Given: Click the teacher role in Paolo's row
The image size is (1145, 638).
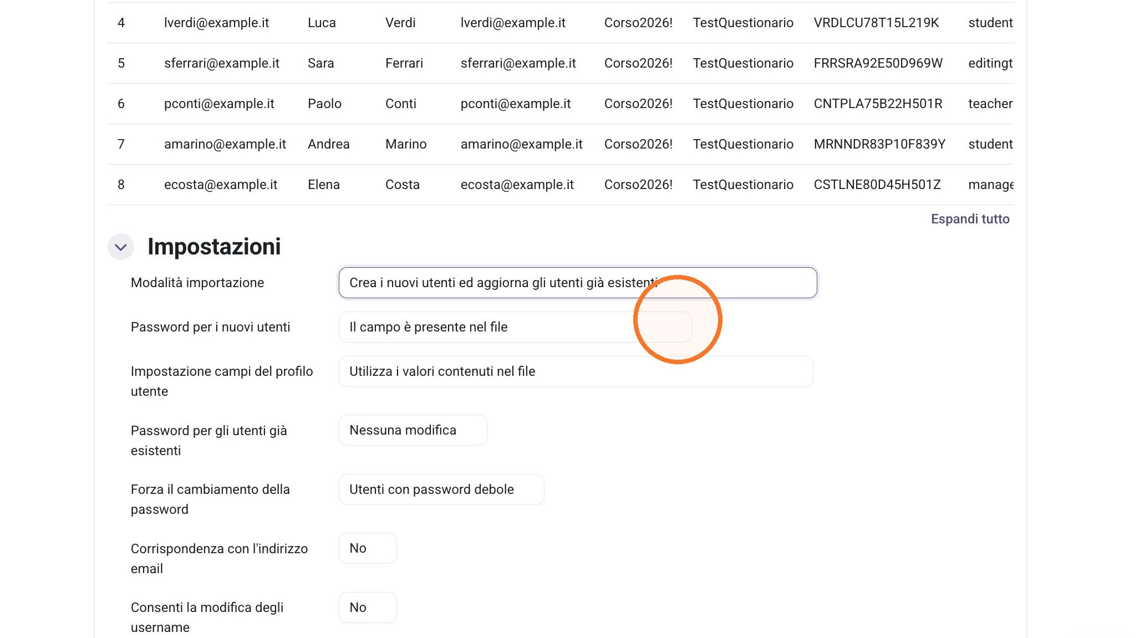Looking at the screenshot, I should pyautogui.click(x=990, y=104).
